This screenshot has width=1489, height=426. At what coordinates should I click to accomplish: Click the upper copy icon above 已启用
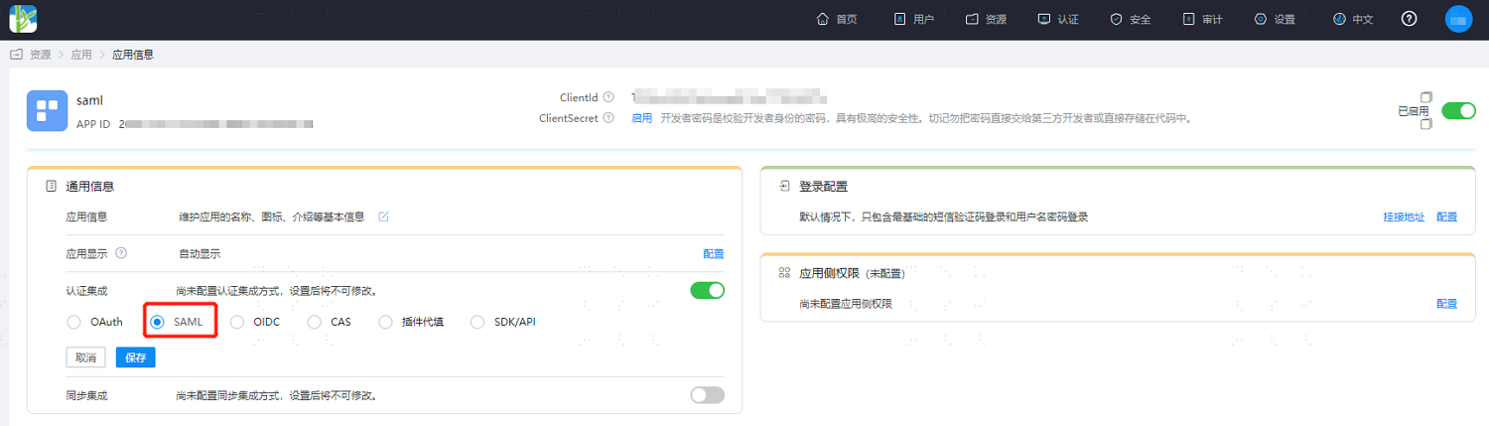click(x=1426, y=97)
